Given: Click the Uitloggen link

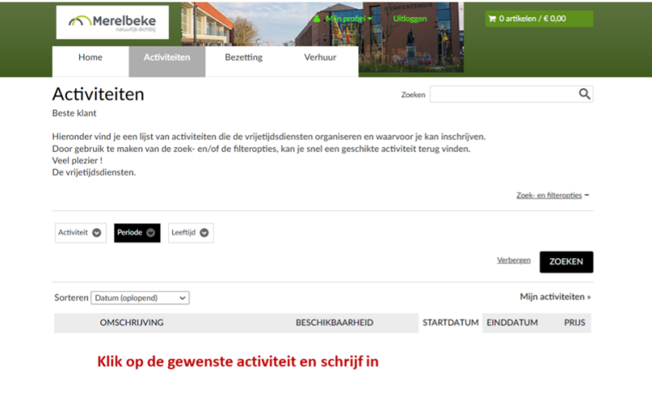Looking at the screenshot, I should pos(410,19).
